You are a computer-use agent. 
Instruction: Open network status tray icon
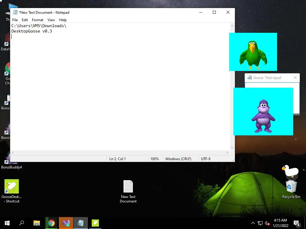point(260,223)
